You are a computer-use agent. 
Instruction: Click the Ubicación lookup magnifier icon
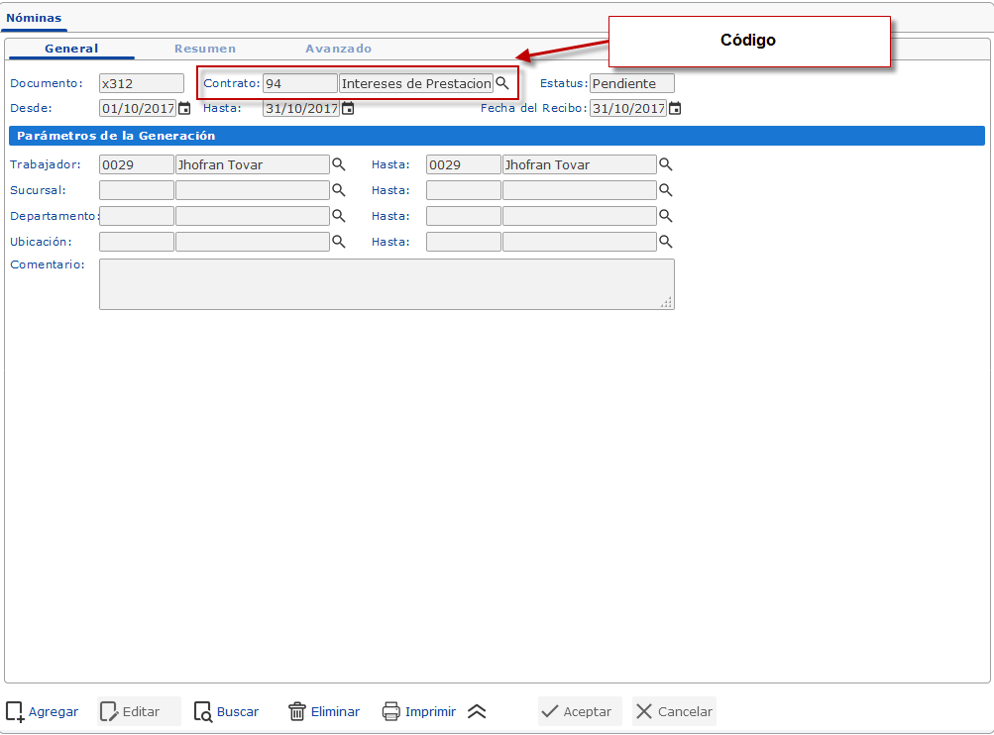[338, 242]
